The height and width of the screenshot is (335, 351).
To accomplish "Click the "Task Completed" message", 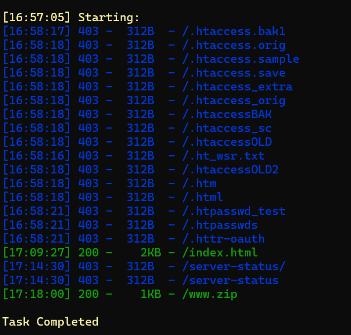I will 50,322.
